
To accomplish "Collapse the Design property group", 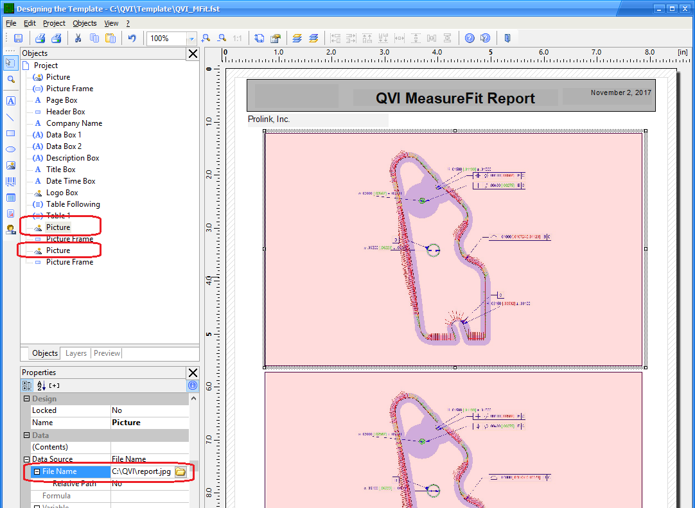I will click(26, 399).
